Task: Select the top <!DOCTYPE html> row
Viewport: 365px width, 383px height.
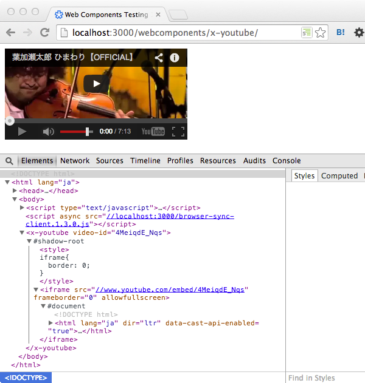Action: click(x=142, y=174)
